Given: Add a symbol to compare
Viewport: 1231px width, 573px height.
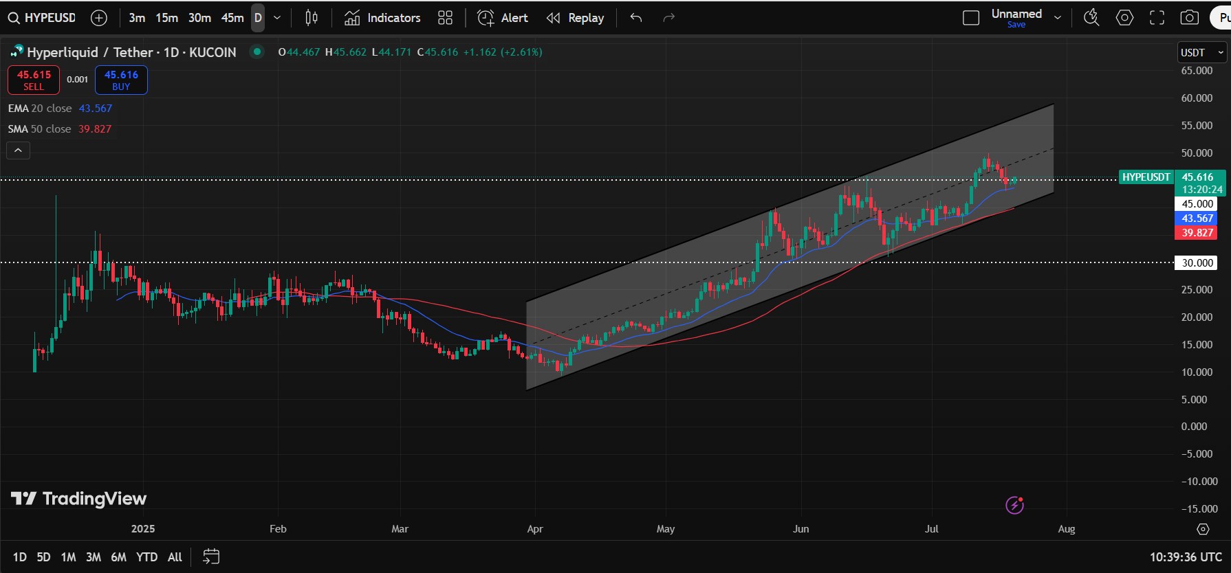Looking at the screenshot, I should [99, 18].
